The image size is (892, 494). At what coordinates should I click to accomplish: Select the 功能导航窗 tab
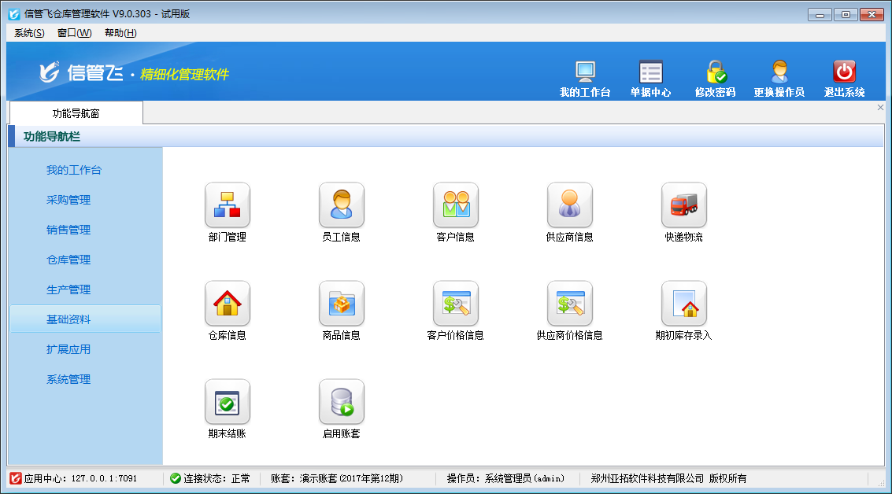coord(76,113)
